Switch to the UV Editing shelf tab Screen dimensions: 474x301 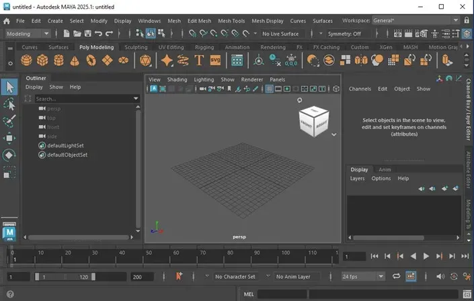coord(171,47)
